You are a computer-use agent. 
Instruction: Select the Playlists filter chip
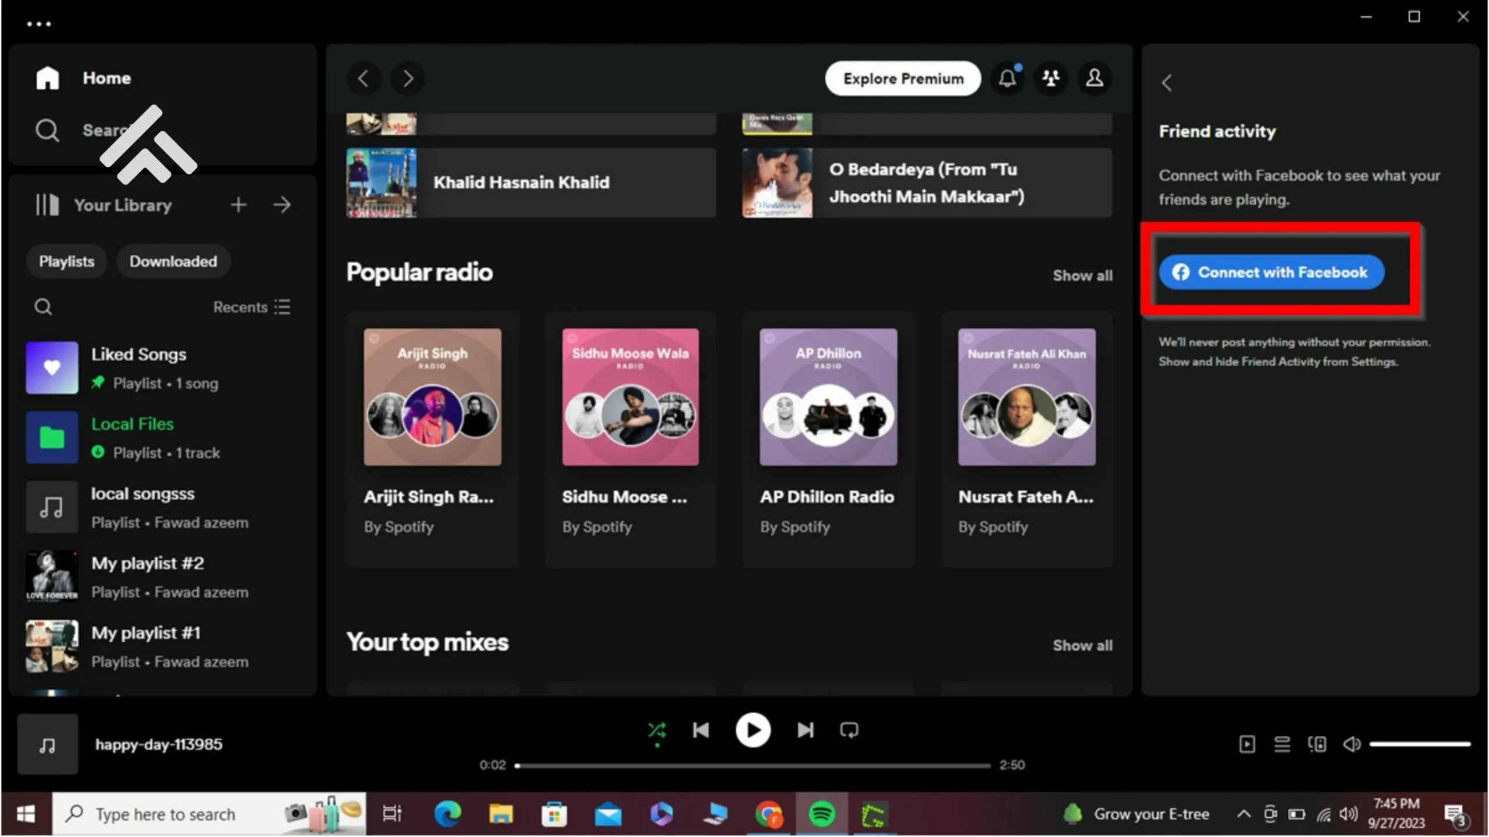[x=67, y=262]
